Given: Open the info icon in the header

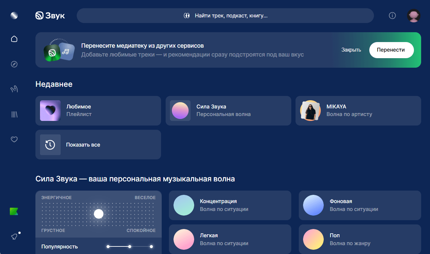Looking at the screenshot, I should tap(392, 15).
